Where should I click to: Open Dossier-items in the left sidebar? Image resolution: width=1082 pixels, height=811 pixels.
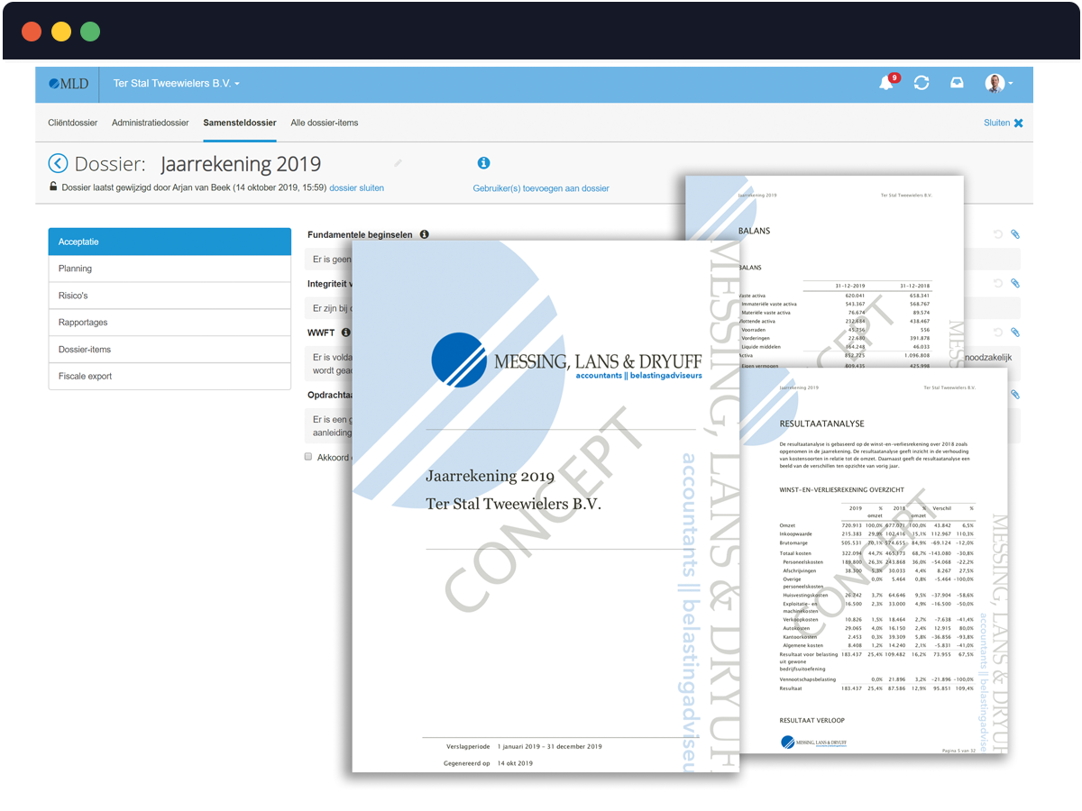point(170,350)
